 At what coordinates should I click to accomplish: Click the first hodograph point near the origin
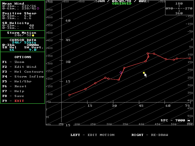point(69,95)
